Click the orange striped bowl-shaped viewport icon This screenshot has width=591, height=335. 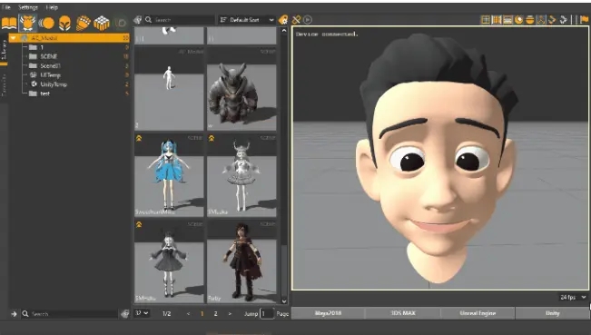coord(530,20)
